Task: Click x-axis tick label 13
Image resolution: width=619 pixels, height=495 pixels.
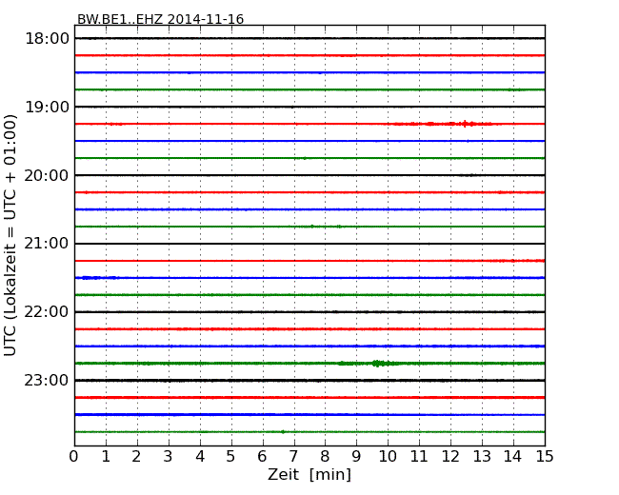Action: click(x=482, y=457)
